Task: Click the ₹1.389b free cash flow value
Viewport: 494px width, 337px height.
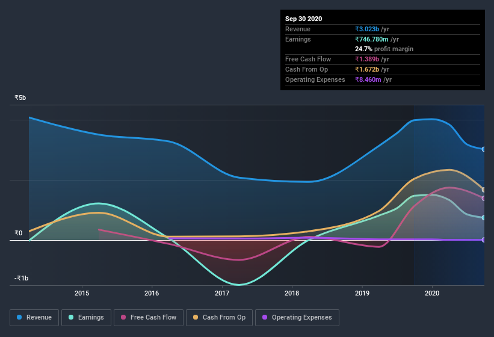Action: click(367, 59)
